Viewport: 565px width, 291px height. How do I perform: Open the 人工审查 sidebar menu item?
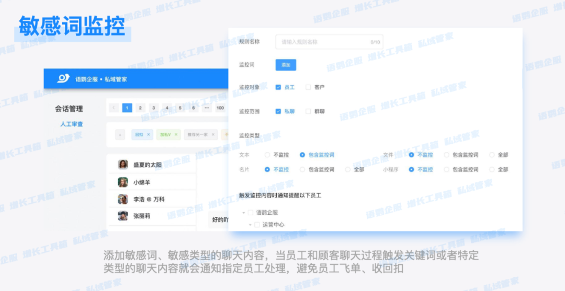[x=72, y=124]
